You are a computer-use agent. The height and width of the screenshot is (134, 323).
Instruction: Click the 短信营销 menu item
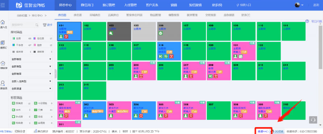195,5
